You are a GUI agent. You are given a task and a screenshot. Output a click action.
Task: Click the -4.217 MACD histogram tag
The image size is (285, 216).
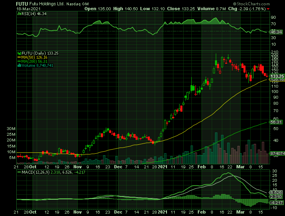tap(276, 203)
